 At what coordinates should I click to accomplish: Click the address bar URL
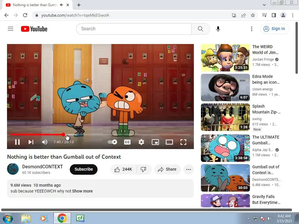75,15
